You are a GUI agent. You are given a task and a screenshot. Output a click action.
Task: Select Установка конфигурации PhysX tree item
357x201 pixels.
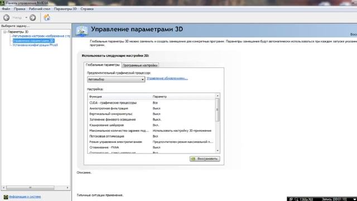(x=35, y=45)
